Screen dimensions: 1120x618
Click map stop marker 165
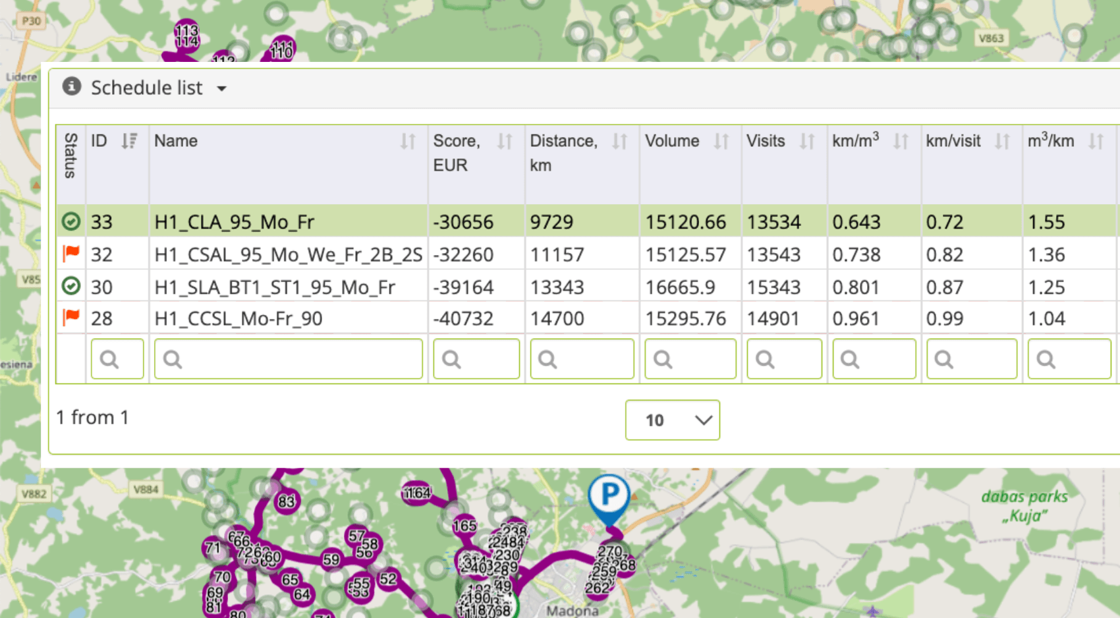click(464, 526)
